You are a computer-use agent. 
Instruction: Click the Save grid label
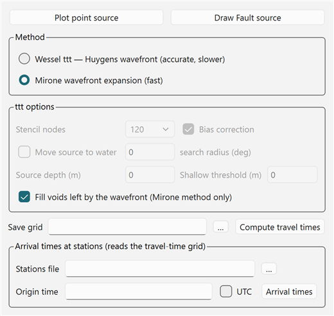(x=25, y=227)
